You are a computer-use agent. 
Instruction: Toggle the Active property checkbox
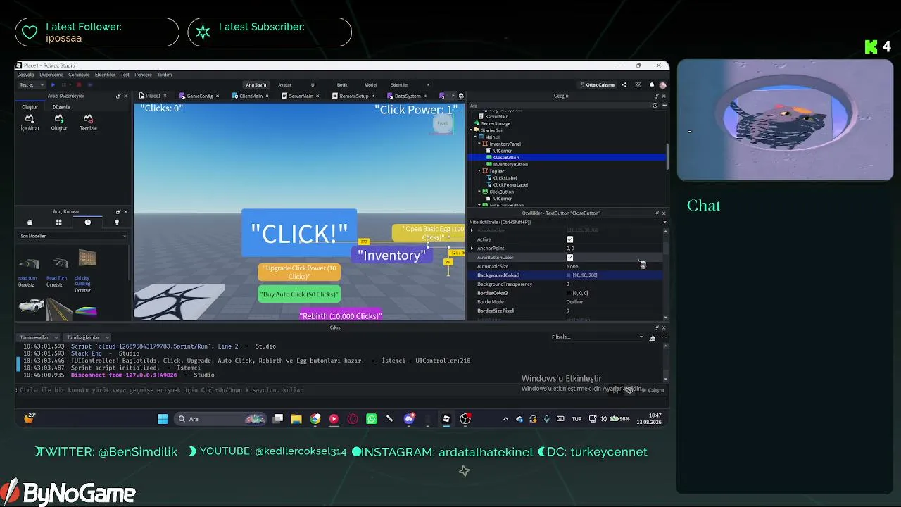pos(569,239)
